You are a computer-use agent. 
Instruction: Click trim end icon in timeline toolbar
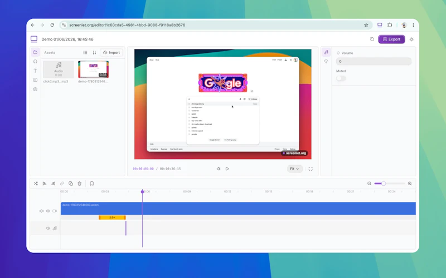[54, 183]
